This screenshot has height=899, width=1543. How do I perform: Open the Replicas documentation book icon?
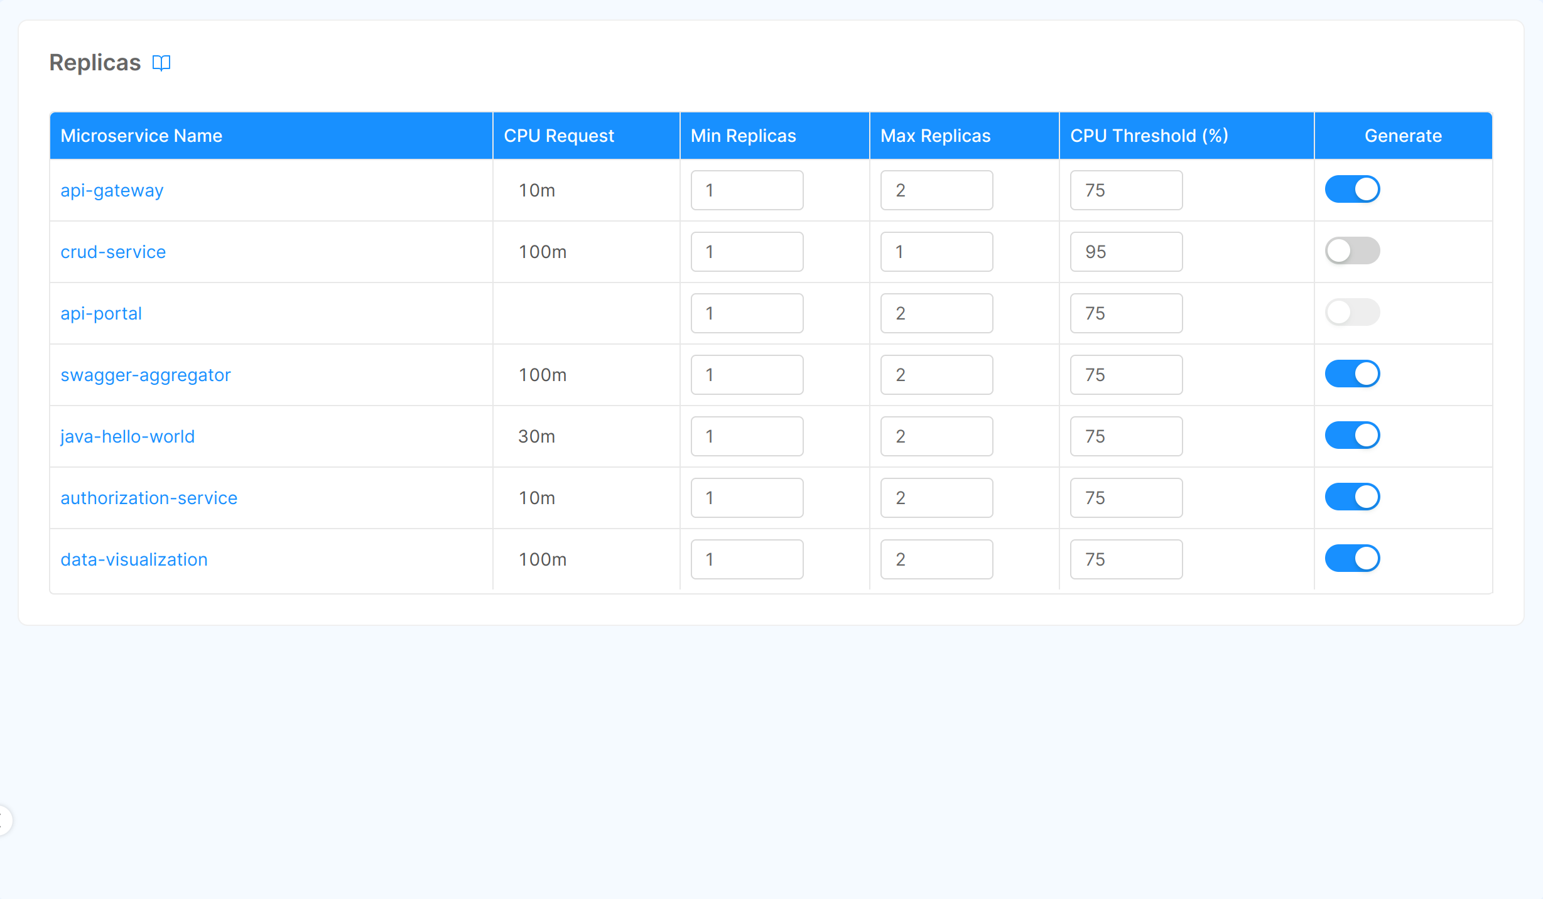pos(161,63)
